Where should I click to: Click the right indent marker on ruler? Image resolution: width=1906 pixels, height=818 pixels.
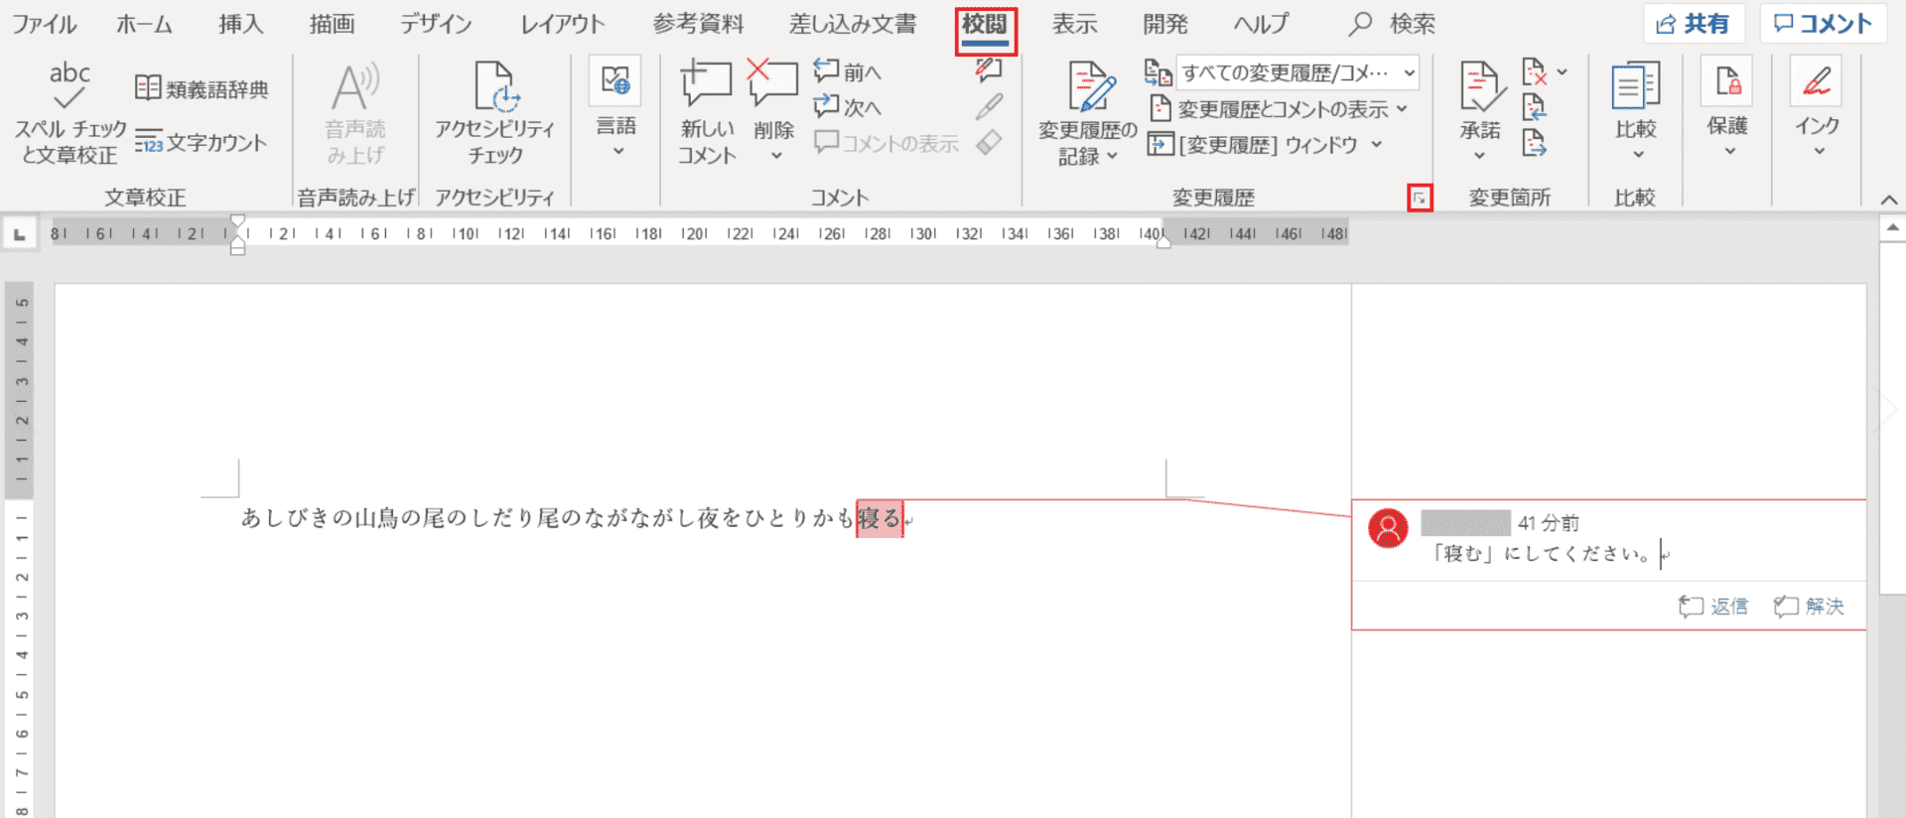[x=1163, y=240]
